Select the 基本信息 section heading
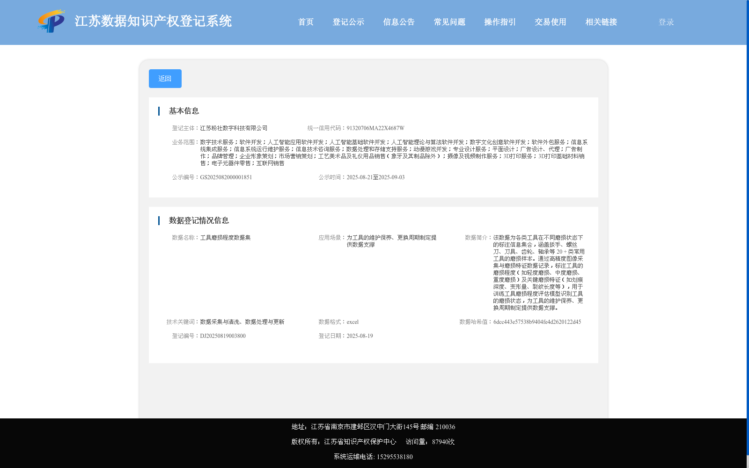This screenshot has width=749, height=468. click(x=184, y=111)
